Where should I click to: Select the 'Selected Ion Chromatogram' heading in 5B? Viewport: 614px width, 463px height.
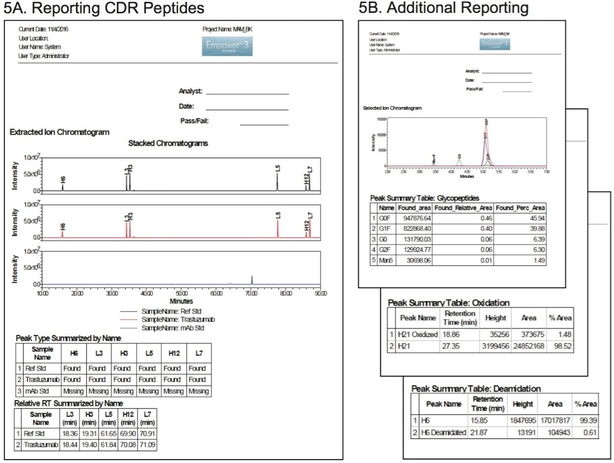(x=392, y=108)
